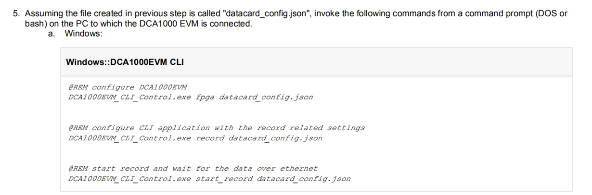Click the quoted "datacard_config.json" filename in paragraph
This screenshot has width=592, height=195.
click(265, 13)
